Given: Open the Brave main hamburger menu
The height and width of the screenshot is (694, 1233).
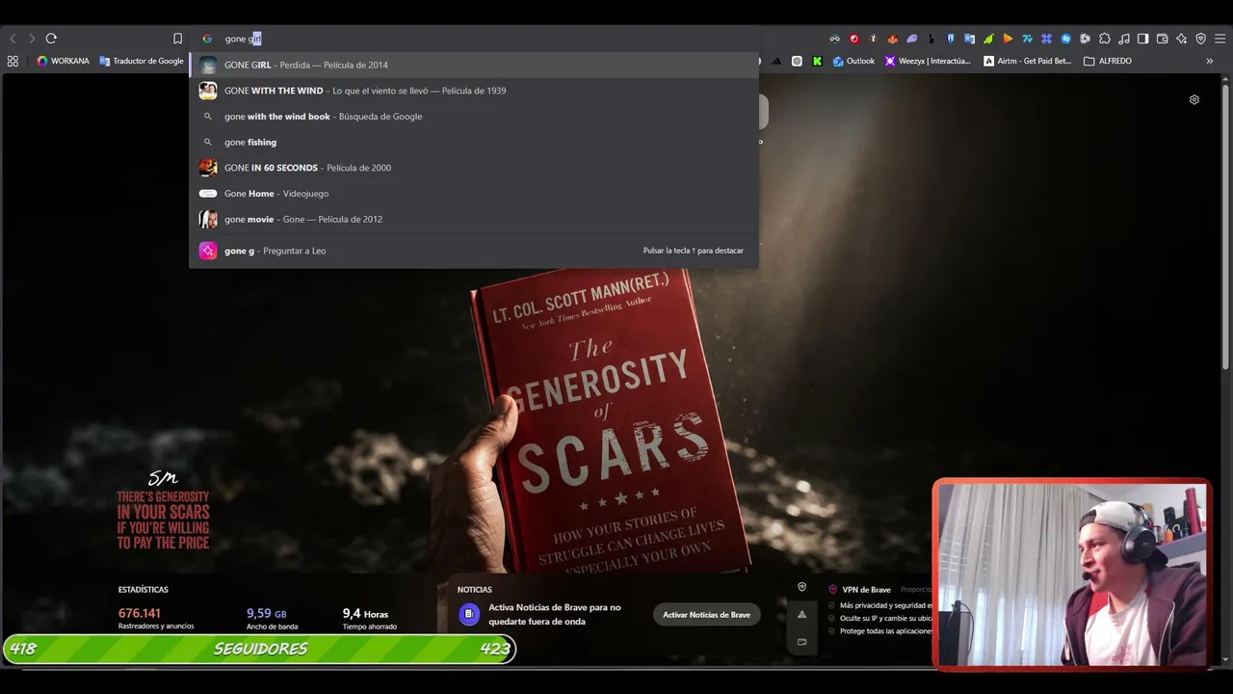Looking at the screenshot, I should click(1220, 39).
